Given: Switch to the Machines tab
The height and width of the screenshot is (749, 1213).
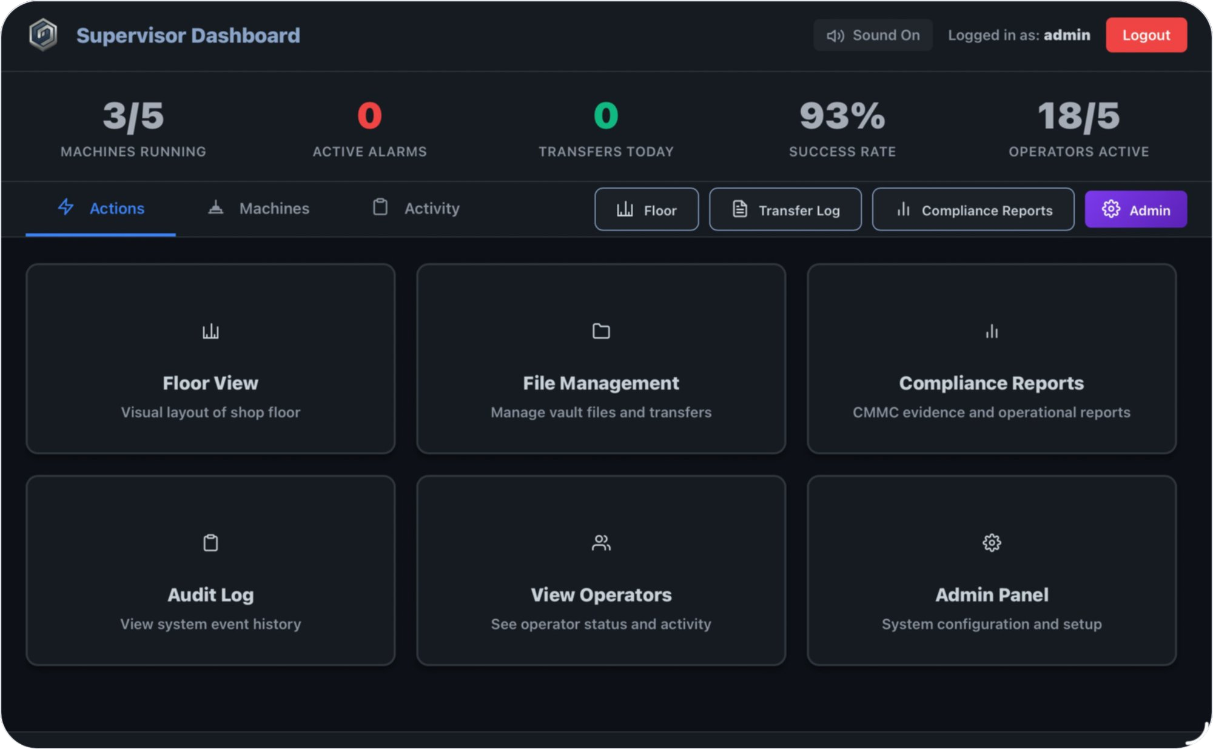Looking at the screenshot, I should pyautogui.click(x=258, y=209).
